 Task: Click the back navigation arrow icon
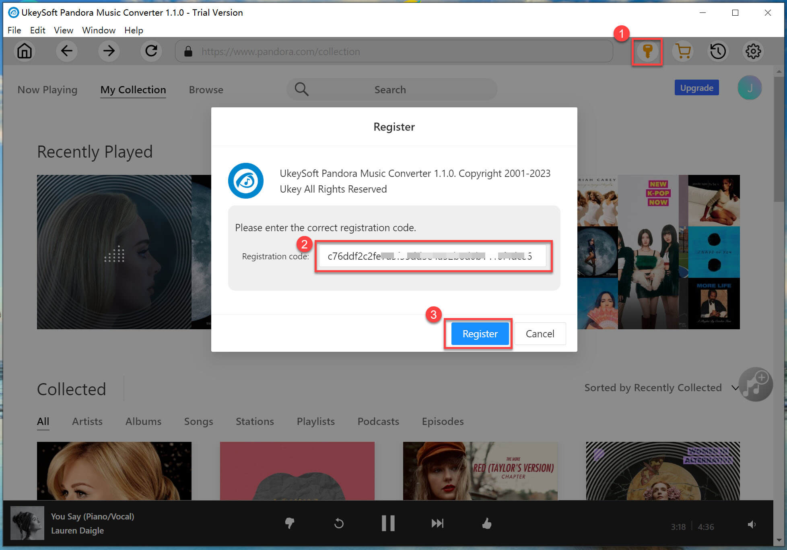click(x=66, y=51)
